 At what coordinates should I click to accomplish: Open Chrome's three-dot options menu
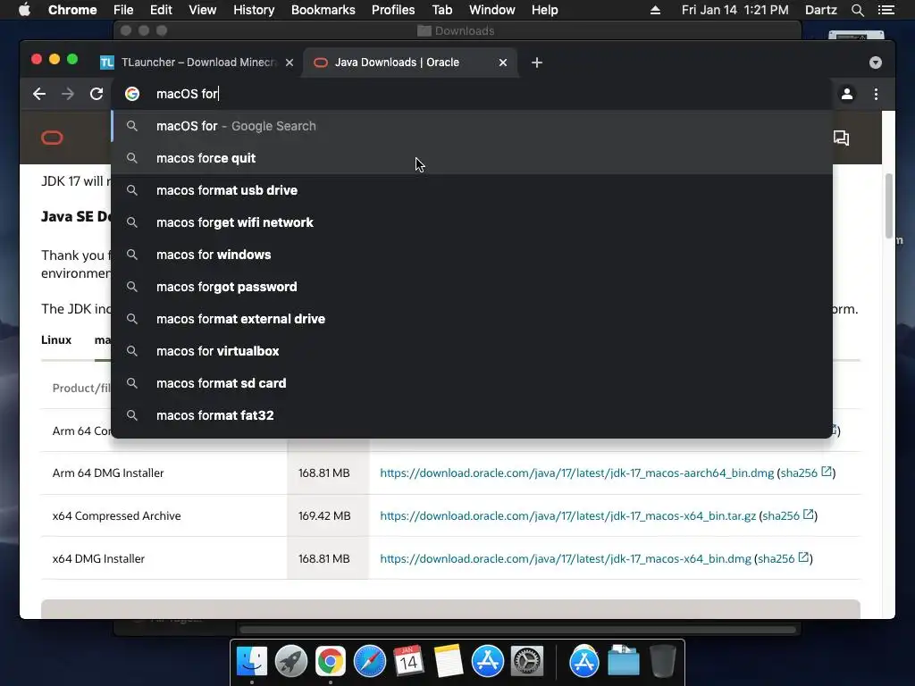876,94
